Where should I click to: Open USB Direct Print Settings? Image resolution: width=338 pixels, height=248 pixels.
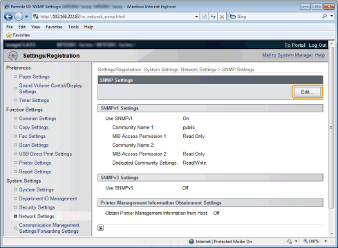(x=46, y=154)
